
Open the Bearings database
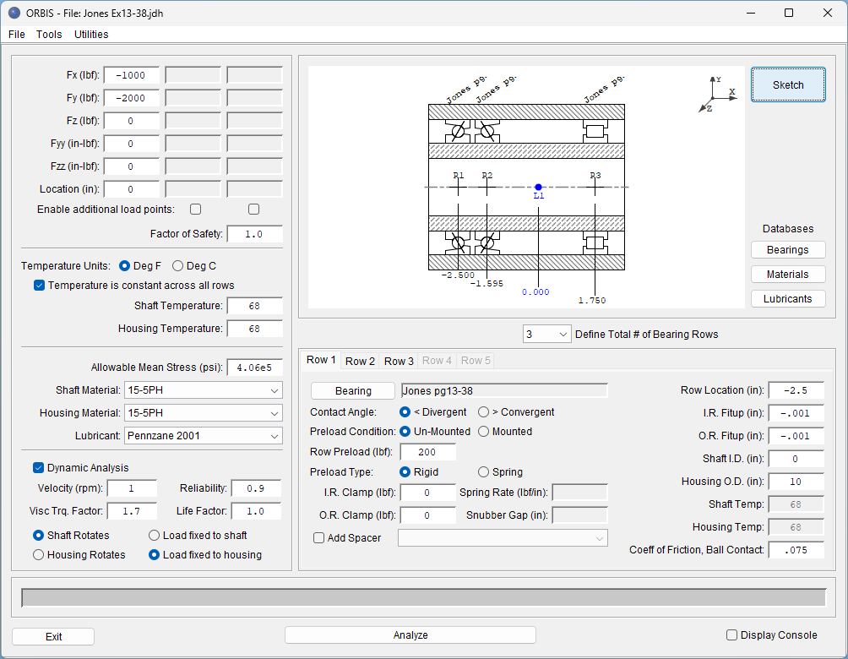pos(788,250)
